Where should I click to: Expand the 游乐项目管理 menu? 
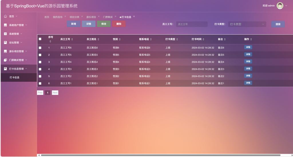coord(26,51)
